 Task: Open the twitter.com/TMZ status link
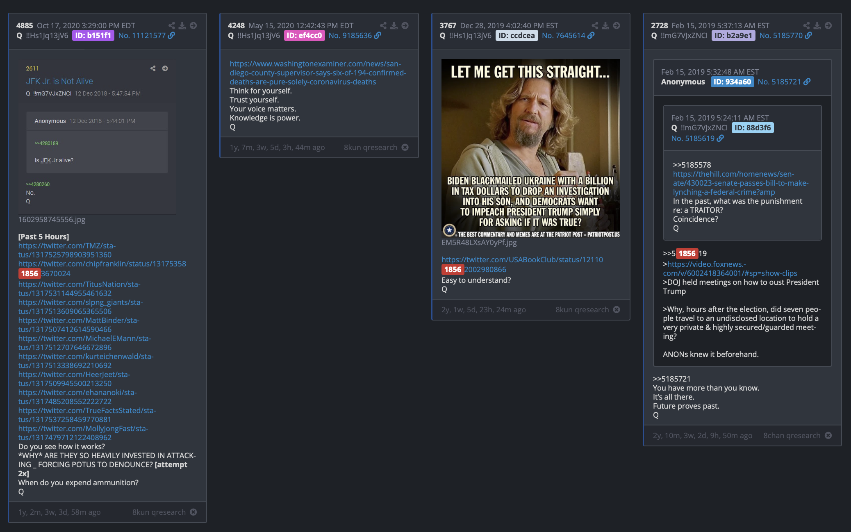coord(67,250)
